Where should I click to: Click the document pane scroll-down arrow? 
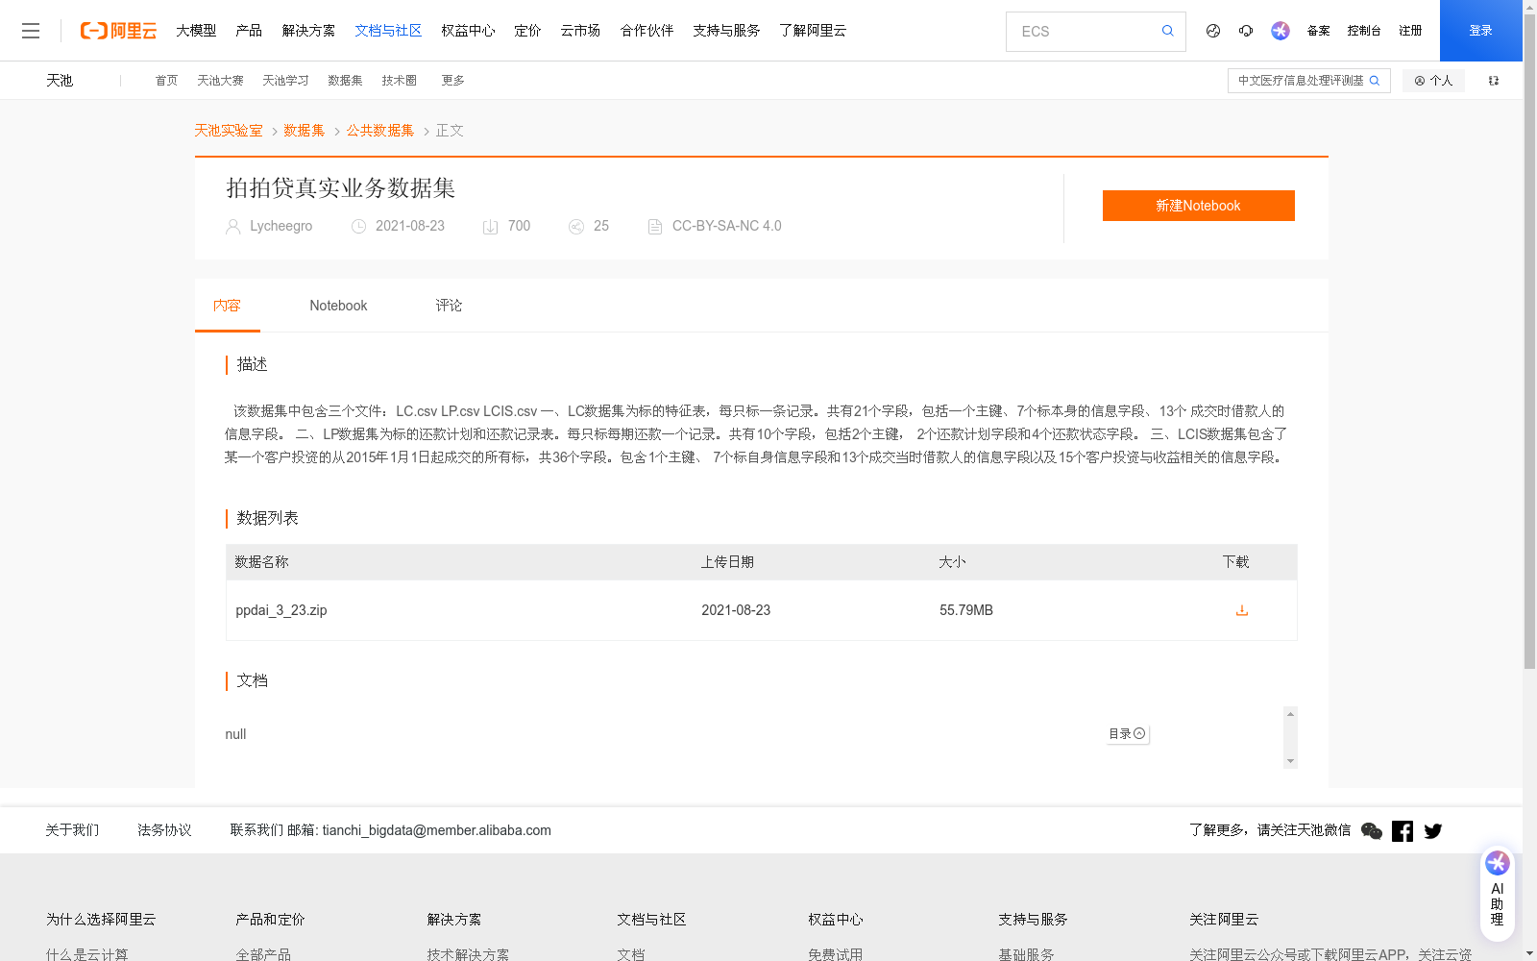(1290, 761)
